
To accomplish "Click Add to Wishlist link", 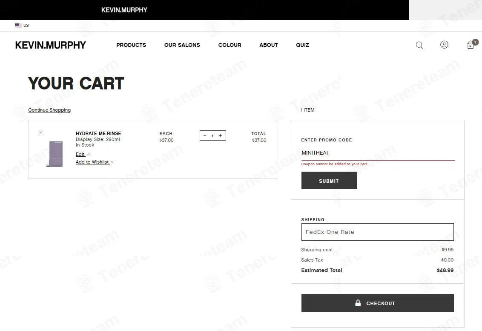I will tap(92, 162).
